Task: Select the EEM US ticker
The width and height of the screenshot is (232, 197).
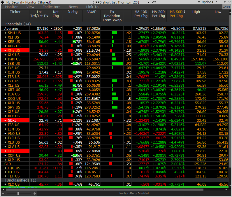Action: tap(14, 129)
